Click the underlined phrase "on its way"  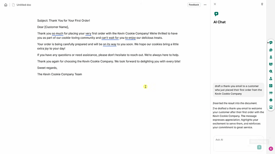110,44
